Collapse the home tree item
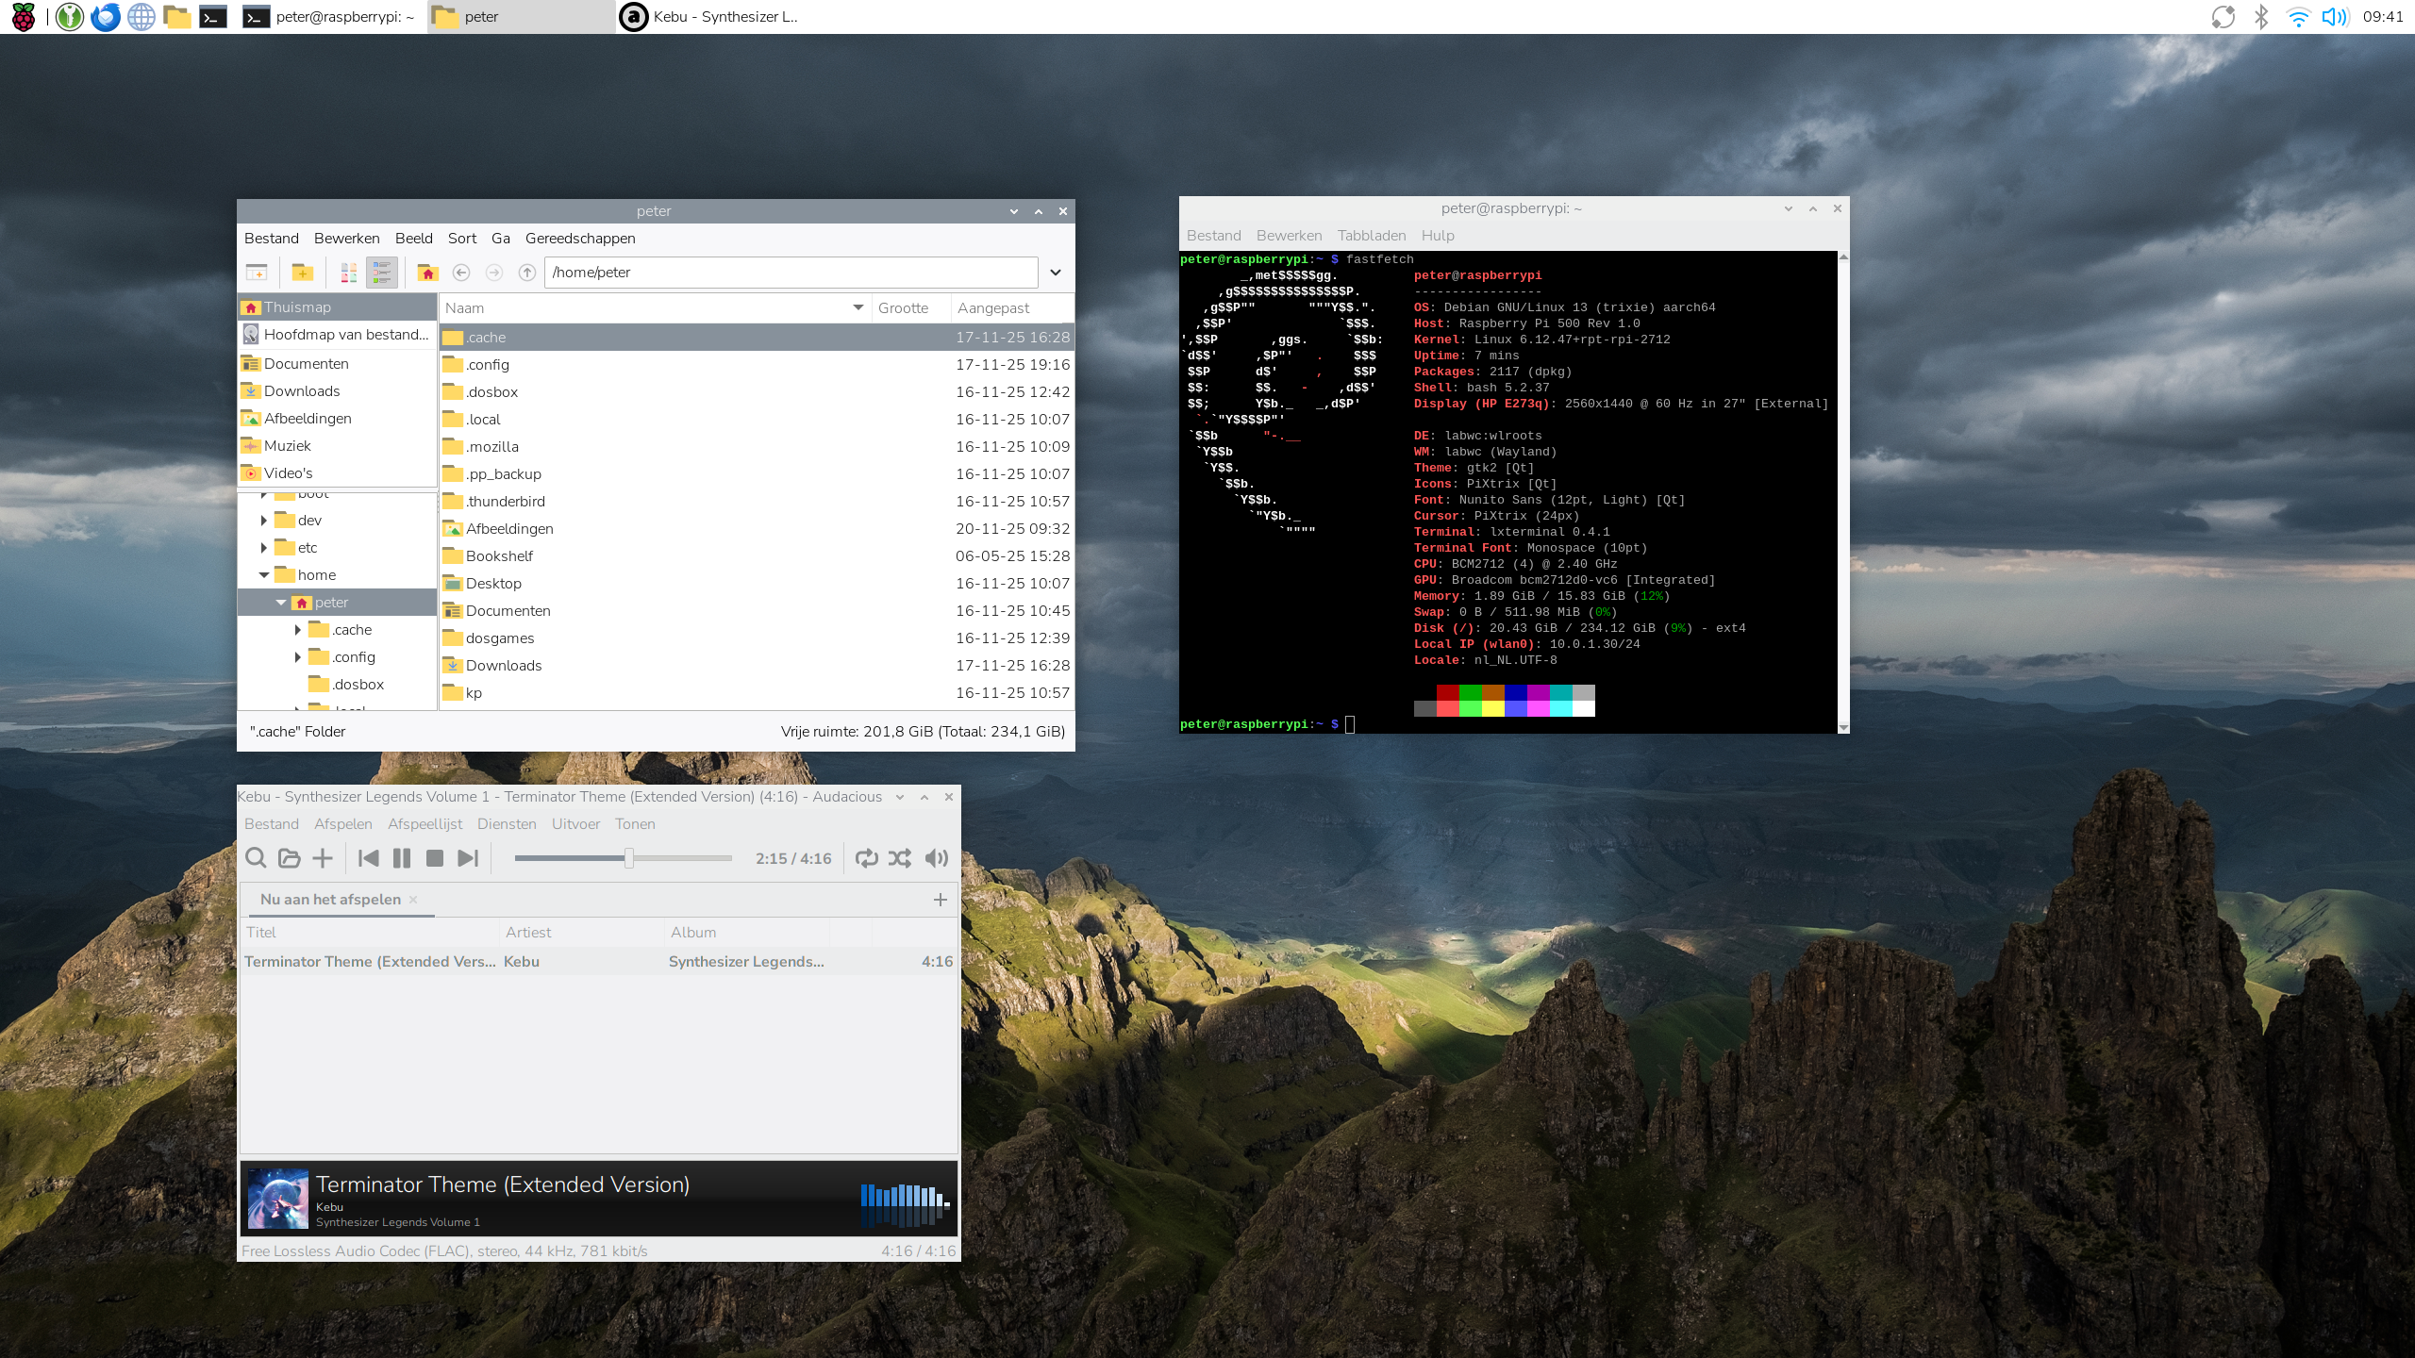Viewport: 2415px width, 1358px height. click(264, 574)
